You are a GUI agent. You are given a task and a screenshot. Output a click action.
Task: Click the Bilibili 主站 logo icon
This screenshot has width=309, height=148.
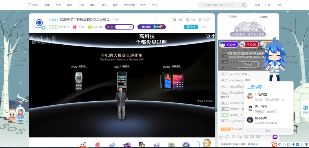30,5
